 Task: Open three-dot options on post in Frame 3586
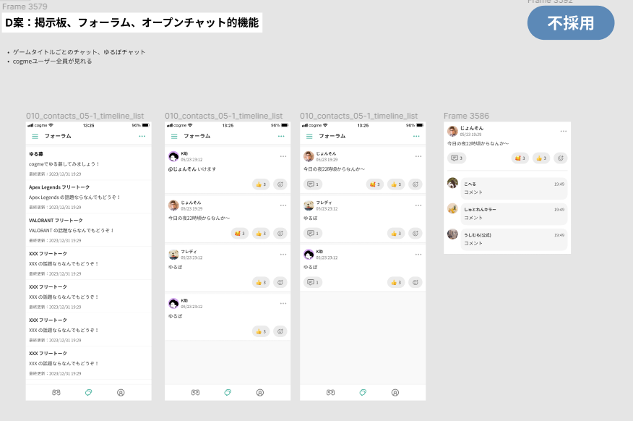tap(563, 131)
